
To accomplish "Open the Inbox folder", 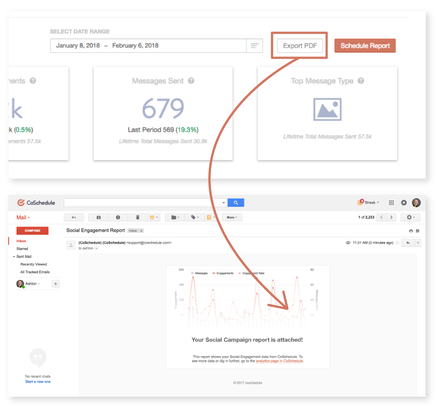I will [x=21, y=241].
